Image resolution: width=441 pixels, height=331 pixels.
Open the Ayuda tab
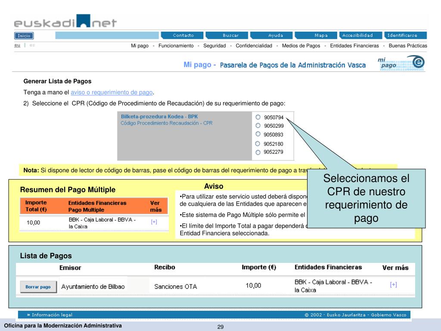[272, 35]
